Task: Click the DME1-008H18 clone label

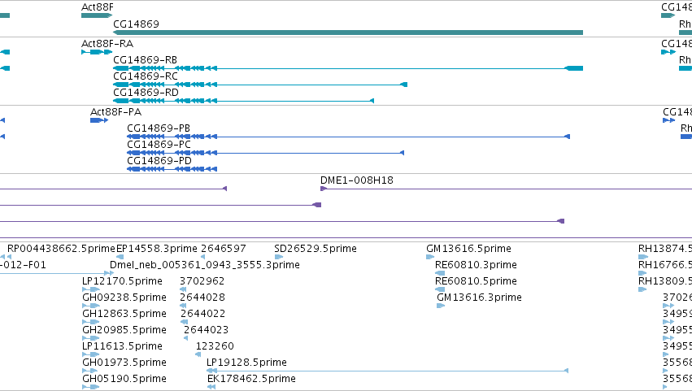Action: click(357, 180)
